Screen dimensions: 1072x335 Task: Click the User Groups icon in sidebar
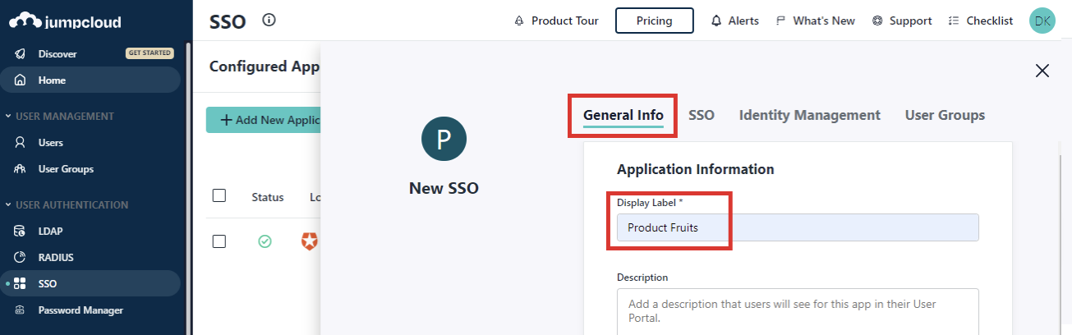[21, 169]
